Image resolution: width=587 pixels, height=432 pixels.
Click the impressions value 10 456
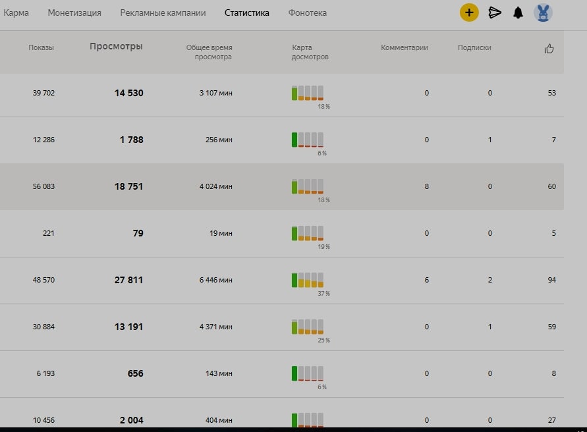[43, 420]
